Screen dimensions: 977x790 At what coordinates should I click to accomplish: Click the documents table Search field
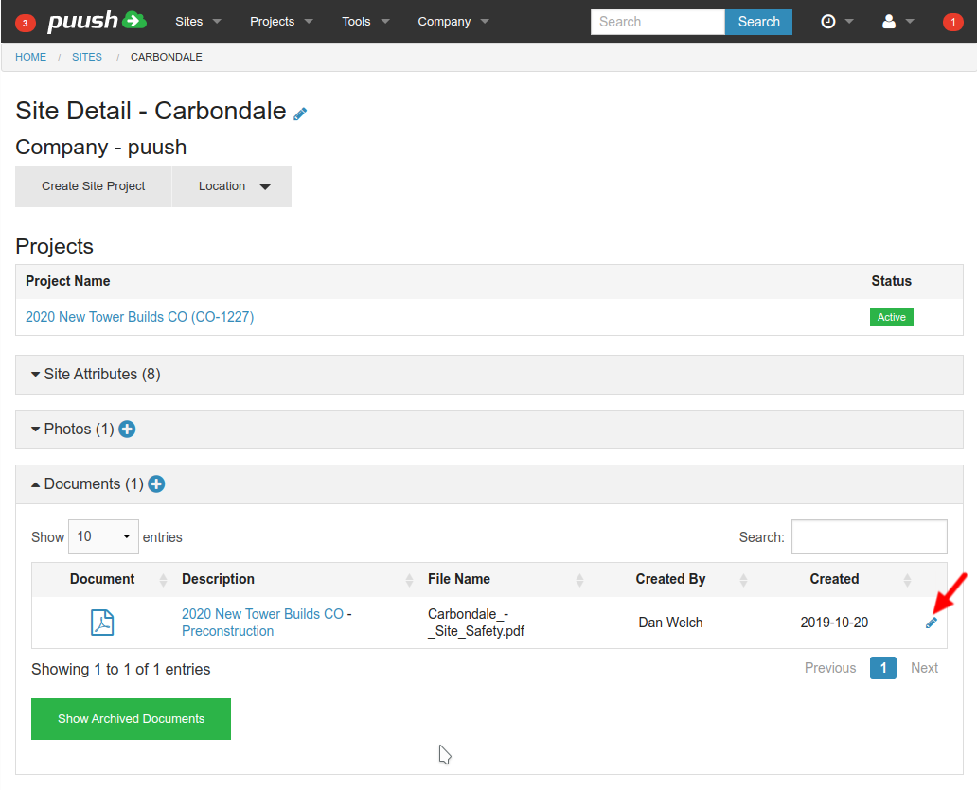pos(868,536)
